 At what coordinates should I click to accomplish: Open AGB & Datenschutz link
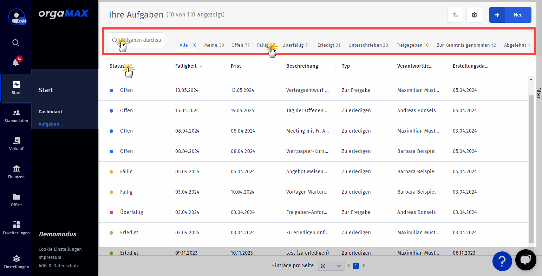pyautogui.click(x=59, y=266)
